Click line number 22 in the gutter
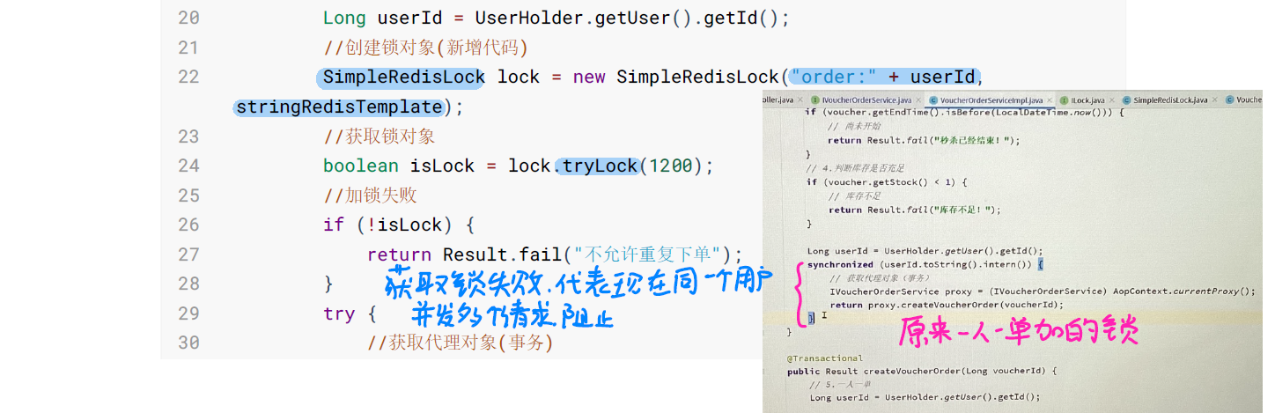 click(188, 77)
